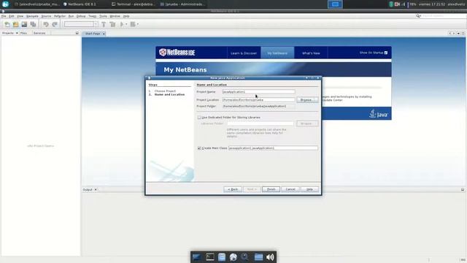The image size is (467, 263).
Task: Click the search magnifier icon in menu bar
Action: coord(418,16)
